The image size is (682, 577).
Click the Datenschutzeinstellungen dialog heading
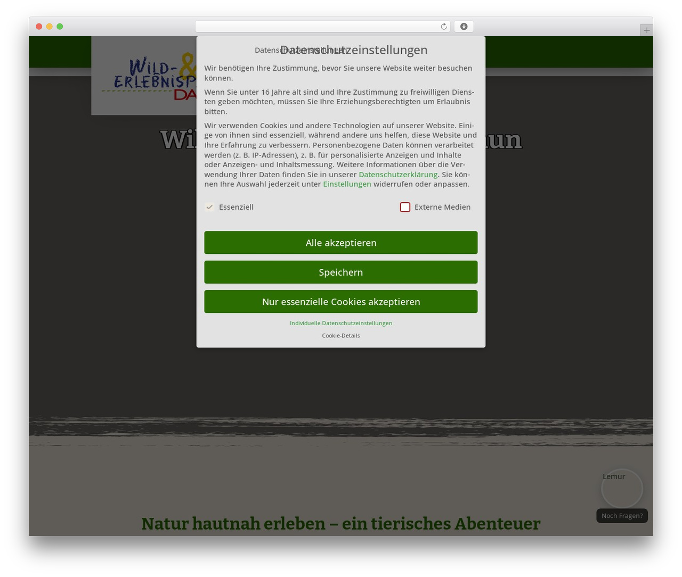(x=354, y=50)
